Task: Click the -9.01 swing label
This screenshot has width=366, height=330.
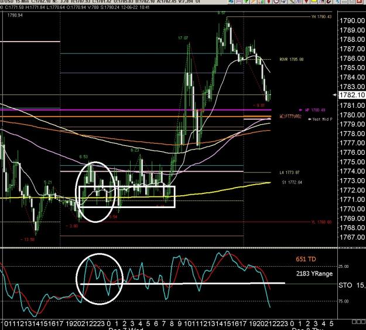Action: (x=259, y=106)
